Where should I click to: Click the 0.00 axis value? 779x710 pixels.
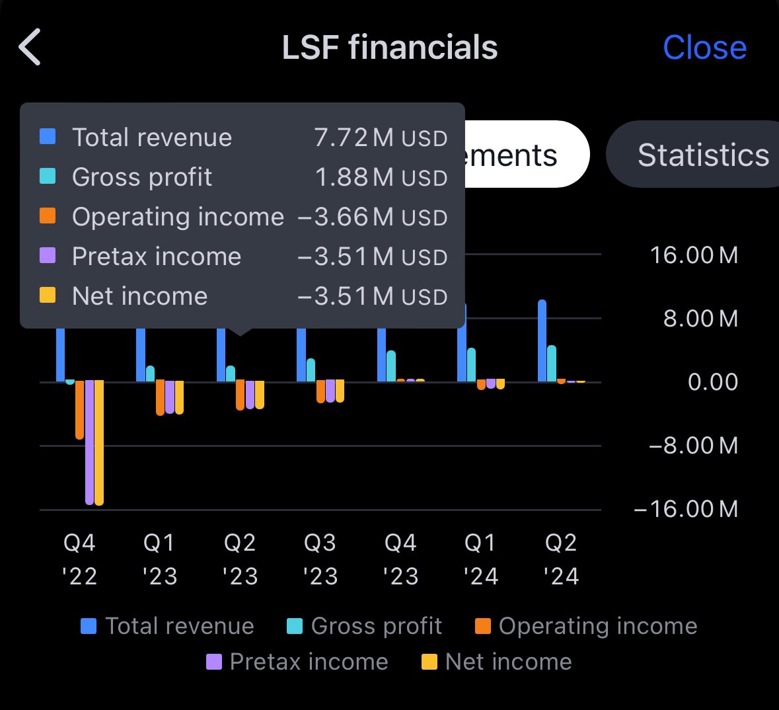point(713,382)
